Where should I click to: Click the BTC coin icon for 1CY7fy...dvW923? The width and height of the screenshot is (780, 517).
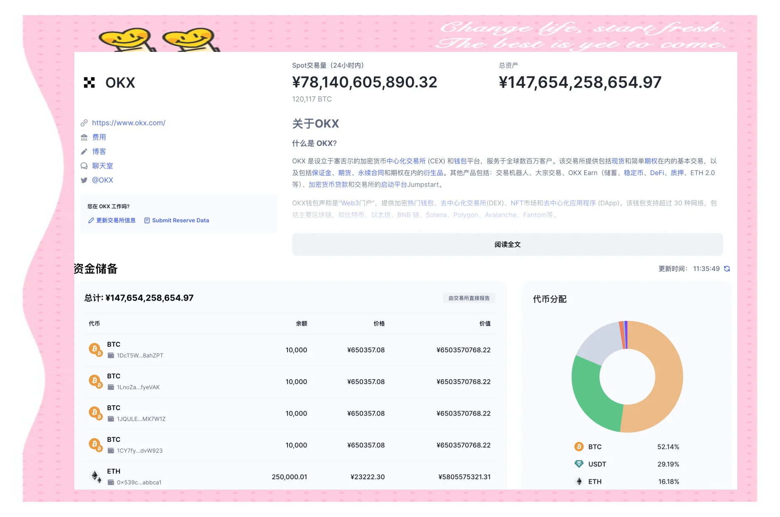95,445
